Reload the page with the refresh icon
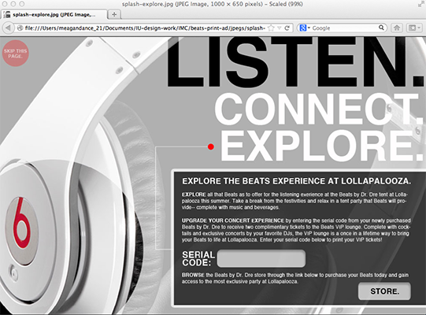This screenshot has width=426, height=315. coord(287,28)
